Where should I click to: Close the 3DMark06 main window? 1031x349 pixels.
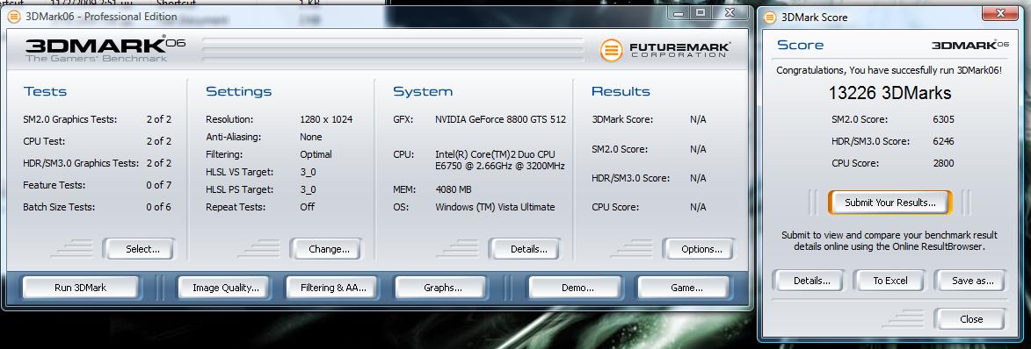(x=729, y=12)
